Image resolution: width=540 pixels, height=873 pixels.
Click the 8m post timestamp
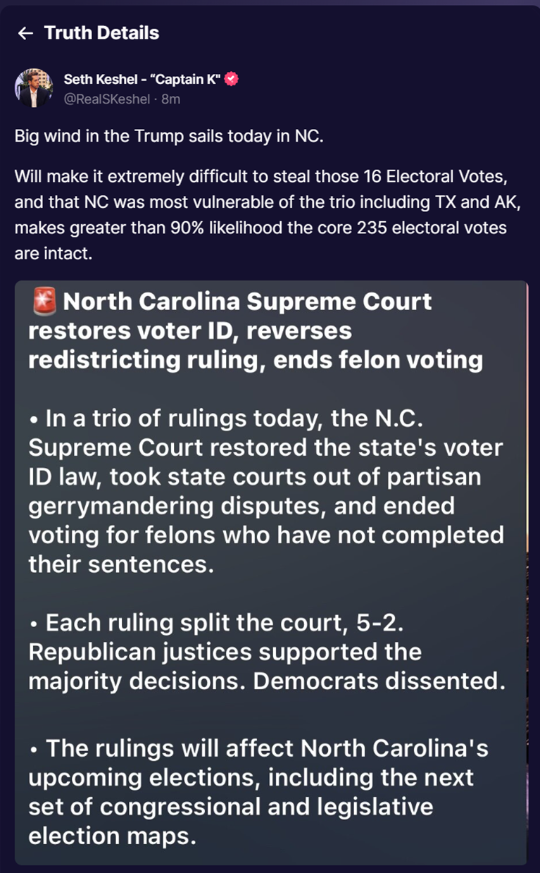click(x=171, y=99)
